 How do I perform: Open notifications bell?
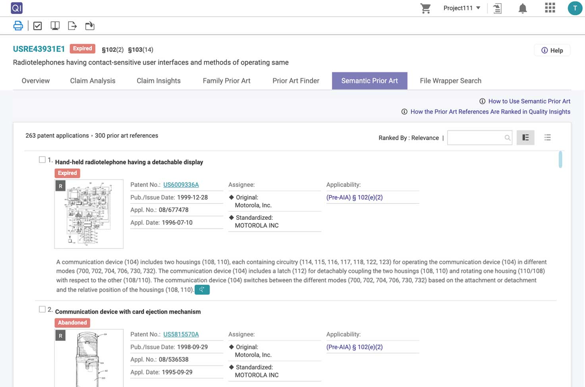(523, 8)
